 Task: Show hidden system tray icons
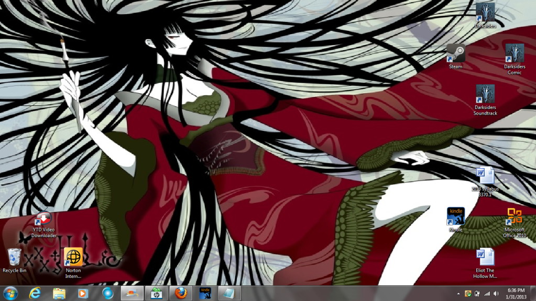(x=459, y=294)
